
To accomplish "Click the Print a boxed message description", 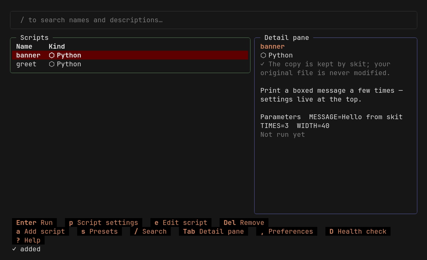I will [x=332, y=95].
